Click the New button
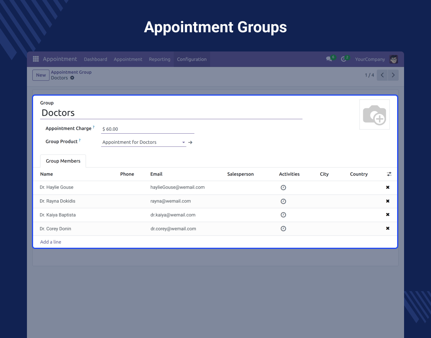This screenshot has width=431, height=338. (x=41, y=75)
